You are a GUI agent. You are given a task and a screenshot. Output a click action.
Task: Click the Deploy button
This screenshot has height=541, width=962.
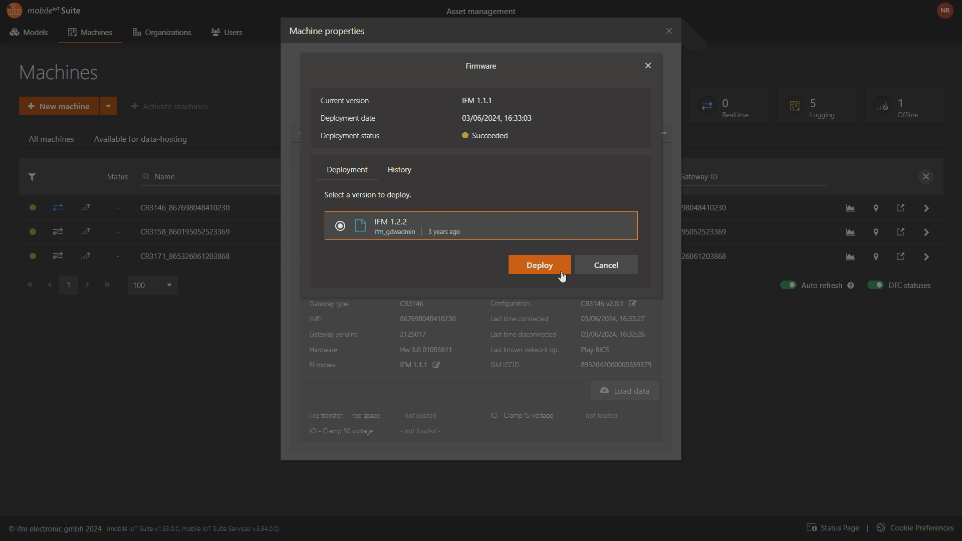point(539,265)
